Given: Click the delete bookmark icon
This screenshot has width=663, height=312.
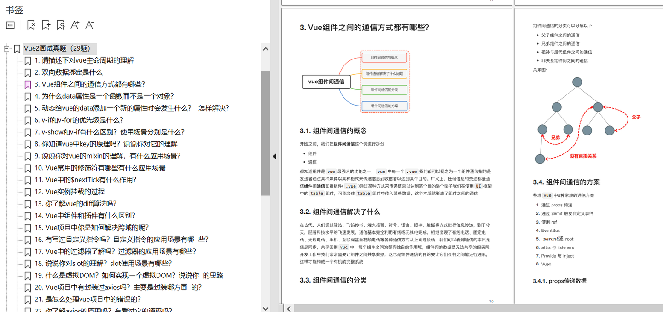Looking at the screenshot, I should pos(31,25).
